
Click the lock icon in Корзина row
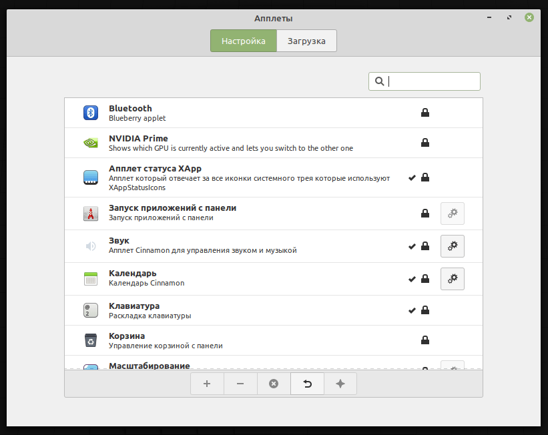click(425, 340)
